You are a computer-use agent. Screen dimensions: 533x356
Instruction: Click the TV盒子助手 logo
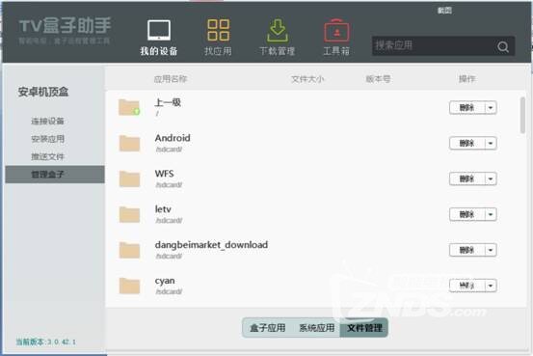pyautogui.click(x=65, y=26)
